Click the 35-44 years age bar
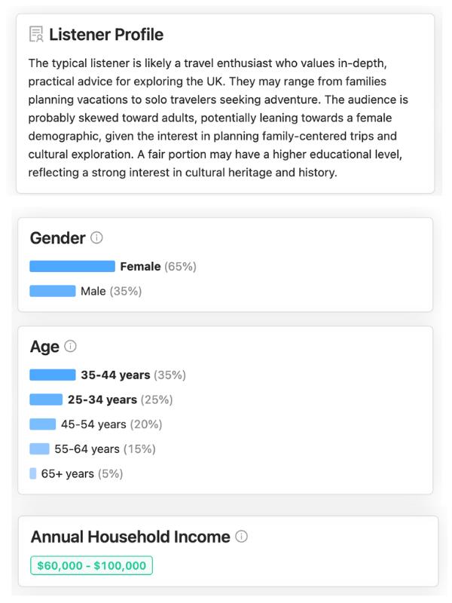The image size is (452, 603). point(53,375)
